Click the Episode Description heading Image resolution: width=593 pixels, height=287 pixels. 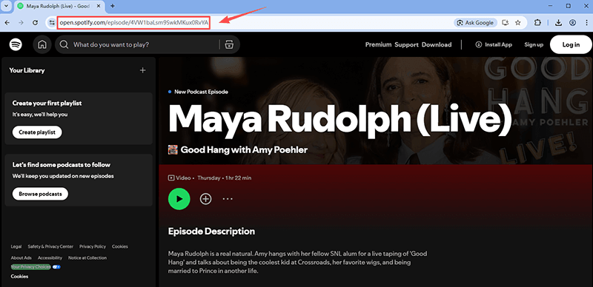click(211, 231)
